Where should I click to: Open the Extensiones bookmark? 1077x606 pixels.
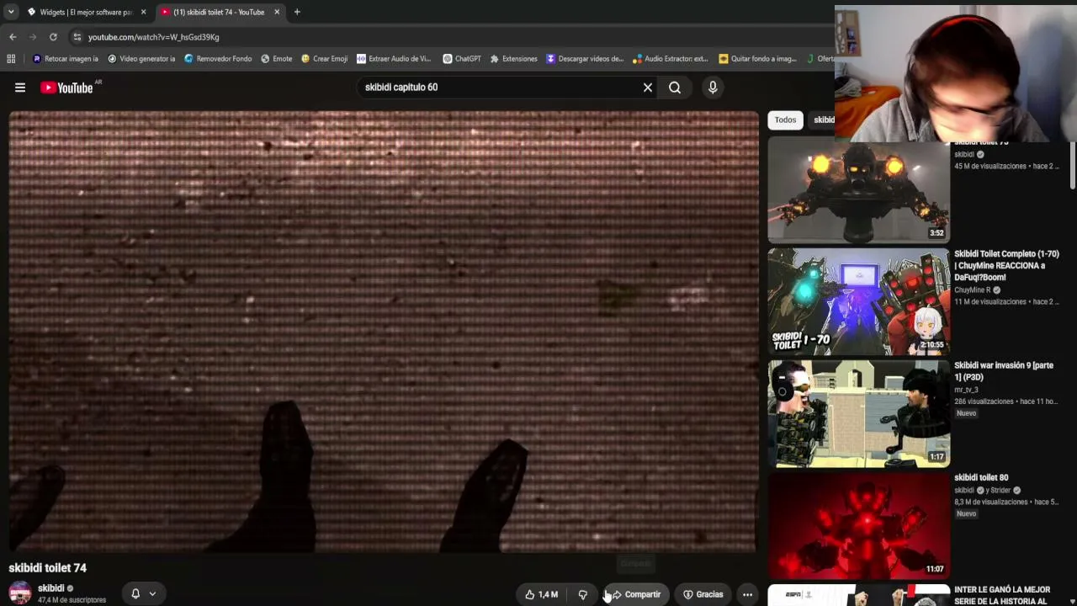pyautogui.click(x=513, y=59)
